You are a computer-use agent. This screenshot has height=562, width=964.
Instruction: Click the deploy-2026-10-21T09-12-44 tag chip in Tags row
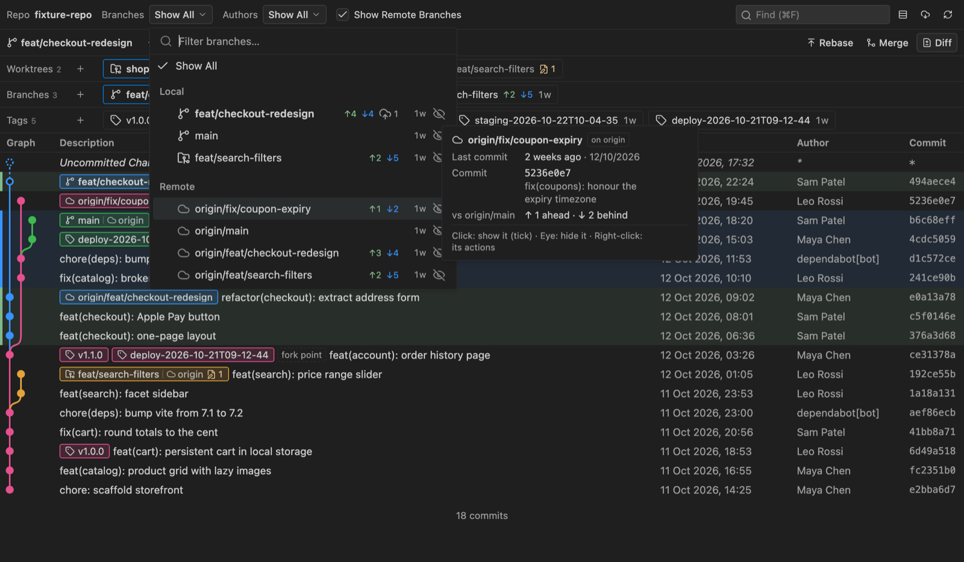click(x=742, y=120)
